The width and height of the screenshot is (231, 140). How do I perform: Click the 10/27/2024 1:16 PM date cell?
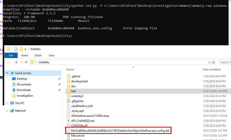point(215,116)
